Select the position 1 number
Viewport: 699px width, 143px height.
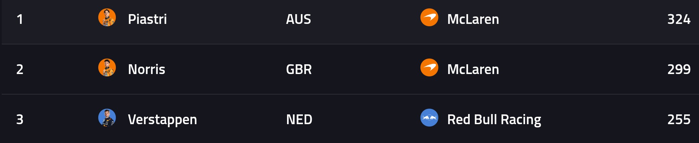click(20, 19)
